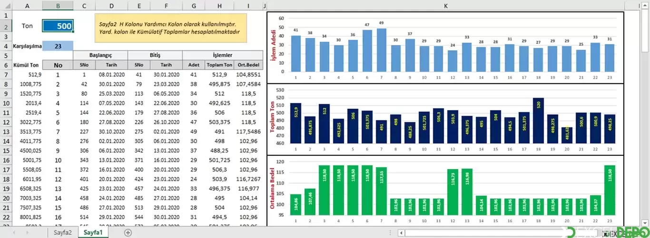The height and width of the screenshot is (238, 650).
Task: Select column E header
Action: 138,6
